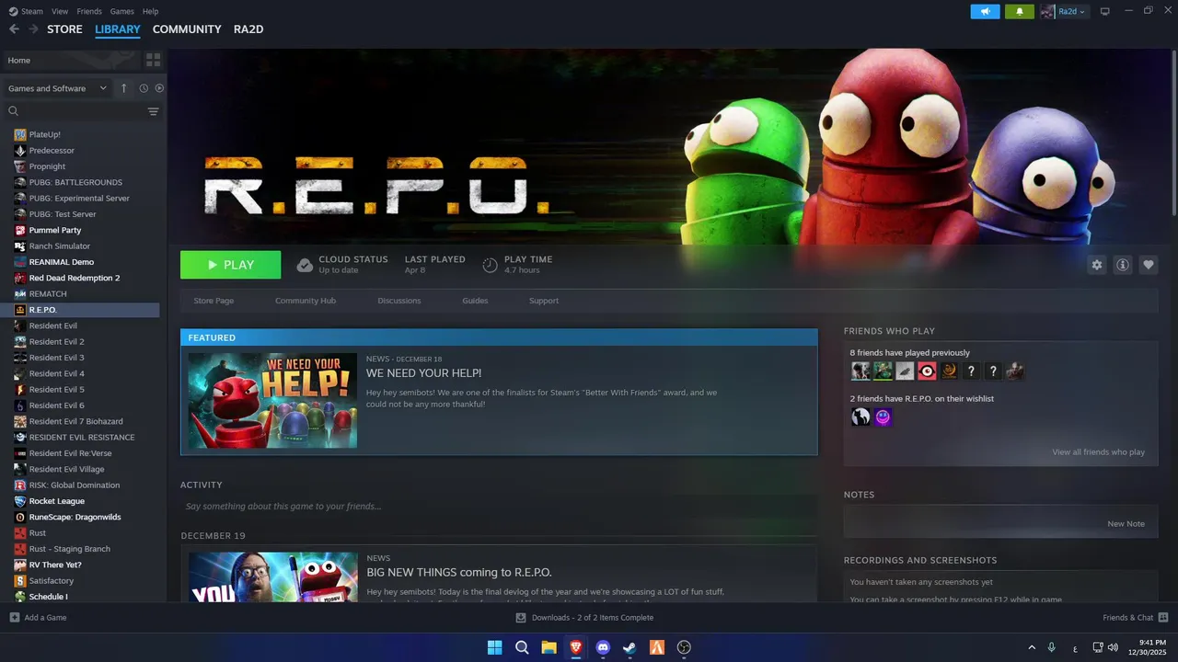
Task: Create a New Note
Action: tap(1126, 524)
